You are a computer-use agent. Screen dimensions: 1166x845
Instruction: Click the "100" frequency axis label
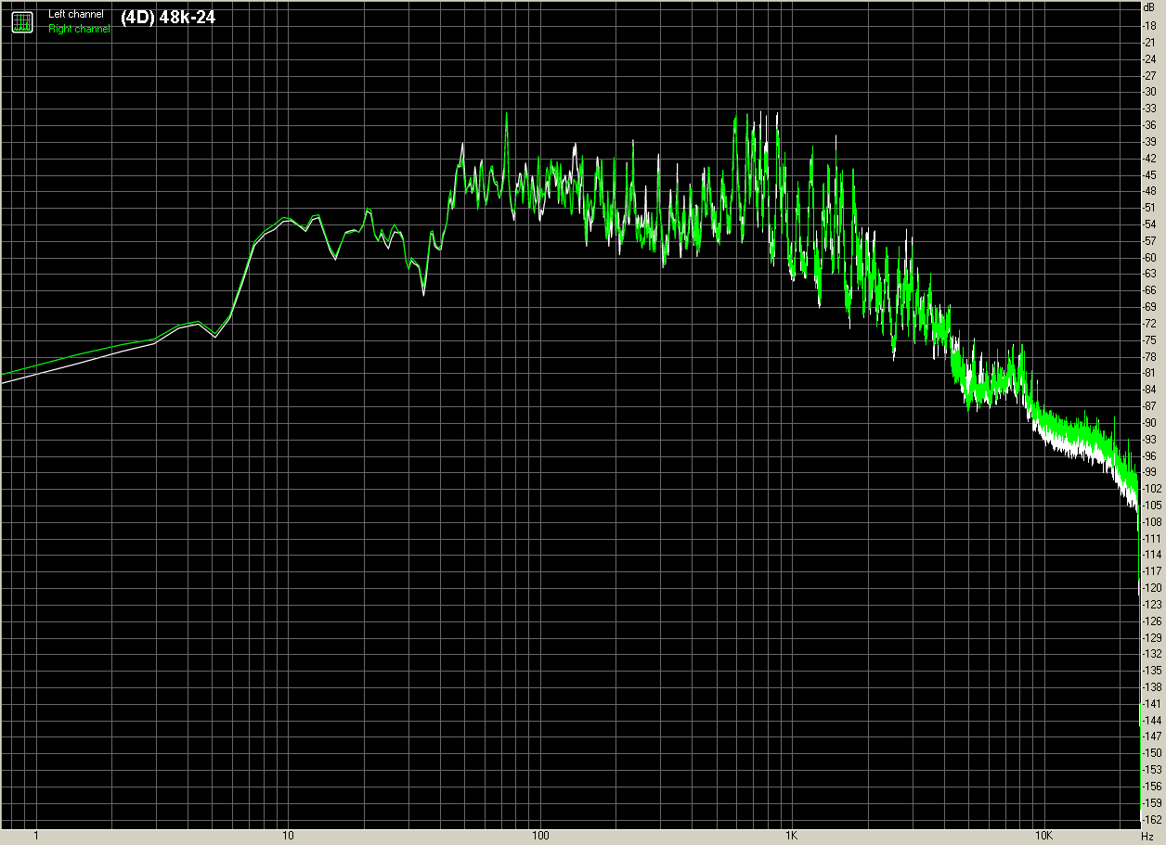[x=540, y=837]
